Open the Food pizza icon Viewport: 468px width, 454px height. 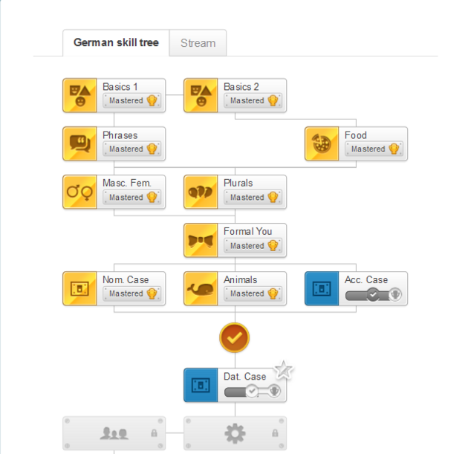coord(322,143)
